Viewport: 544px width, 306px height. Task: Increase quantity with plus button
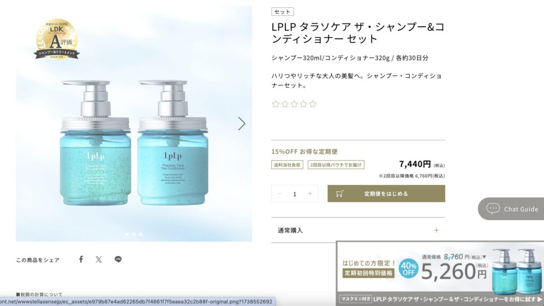click(310, 193)
